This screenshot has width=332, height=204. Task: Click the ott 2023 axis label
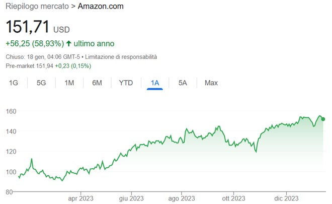pos(233,198)
